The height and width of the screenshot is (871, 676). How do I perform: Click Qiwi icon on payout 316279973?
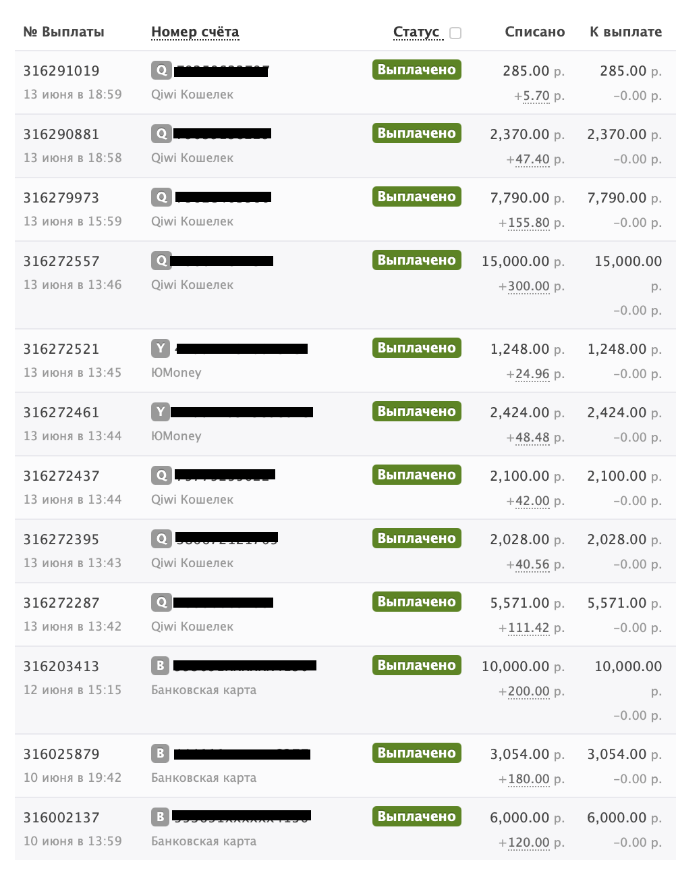pos(161,197)
